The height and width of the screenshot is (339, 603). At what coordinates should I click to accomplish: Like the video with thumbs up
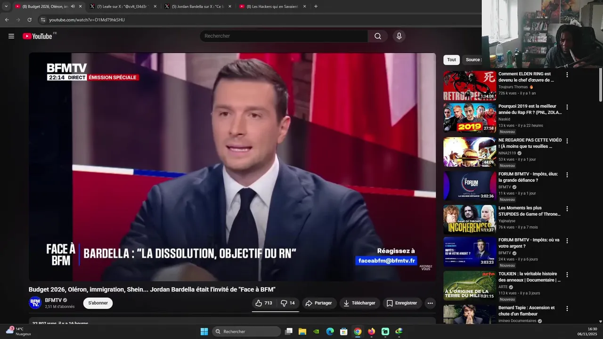(x=264, y=303)
